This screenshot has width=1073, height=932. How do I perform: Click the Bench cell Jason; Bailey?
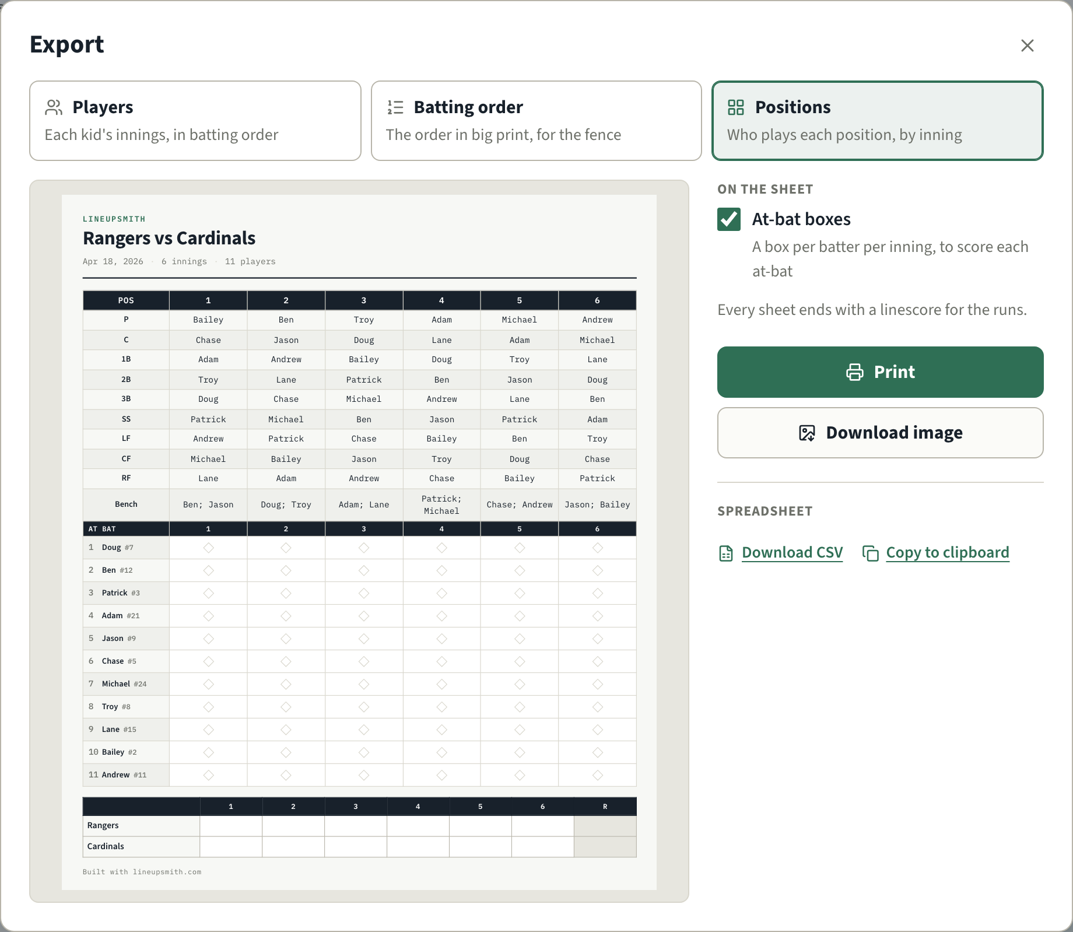click(x=597, y=504)
